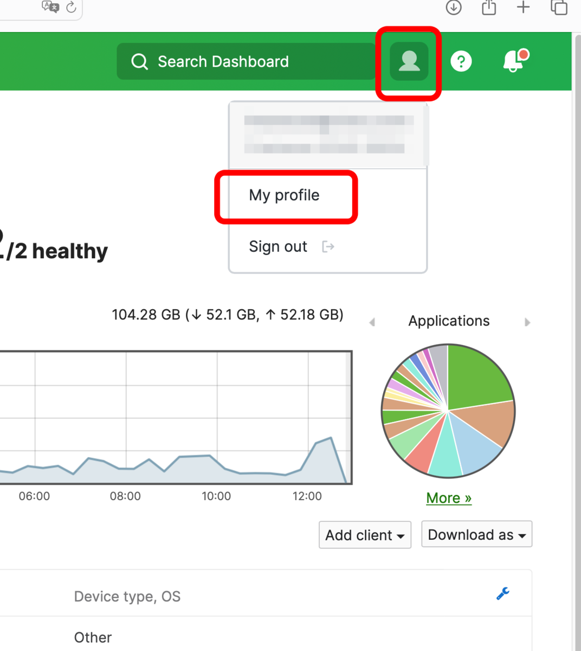The height and width of the screenshot is (651, 581).
Task: Follow the More » link
Action: (x=449, y=498)
